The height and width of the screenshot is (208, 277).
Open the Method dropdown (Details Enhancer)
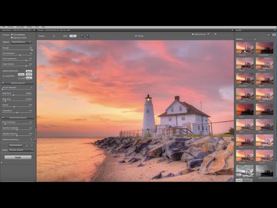(21, 42)
